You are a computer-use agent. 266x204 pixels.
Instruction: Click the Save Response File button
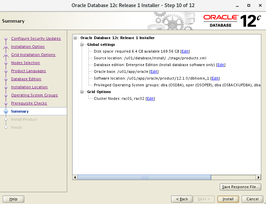pos(240,187)
